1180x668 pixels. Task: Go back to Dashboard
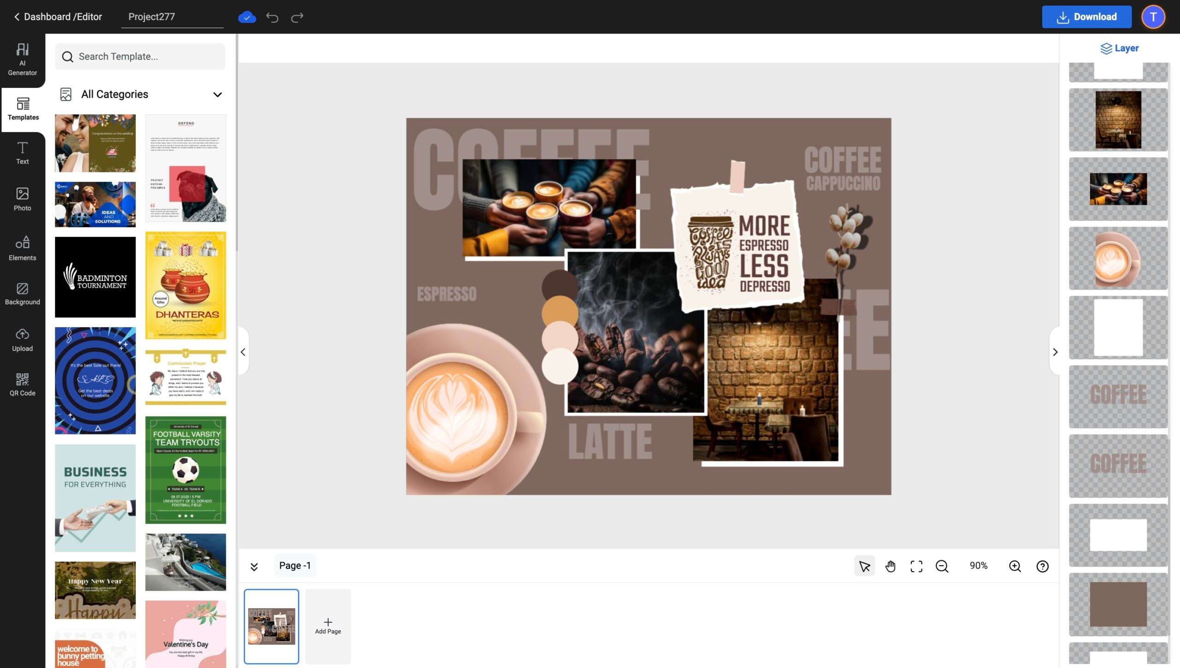click(x=58, y=17)
